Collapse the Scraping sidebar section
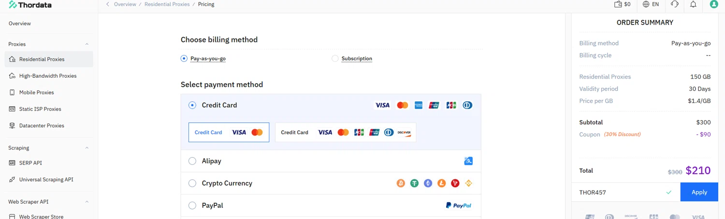The width and height of the screenshot is (725, 219). pyautogui.click(x=87, y=148)
